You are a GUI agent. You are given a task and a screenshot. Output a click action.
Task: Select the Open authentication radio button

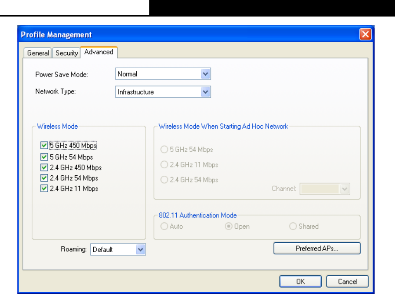[x=228, y=226]
